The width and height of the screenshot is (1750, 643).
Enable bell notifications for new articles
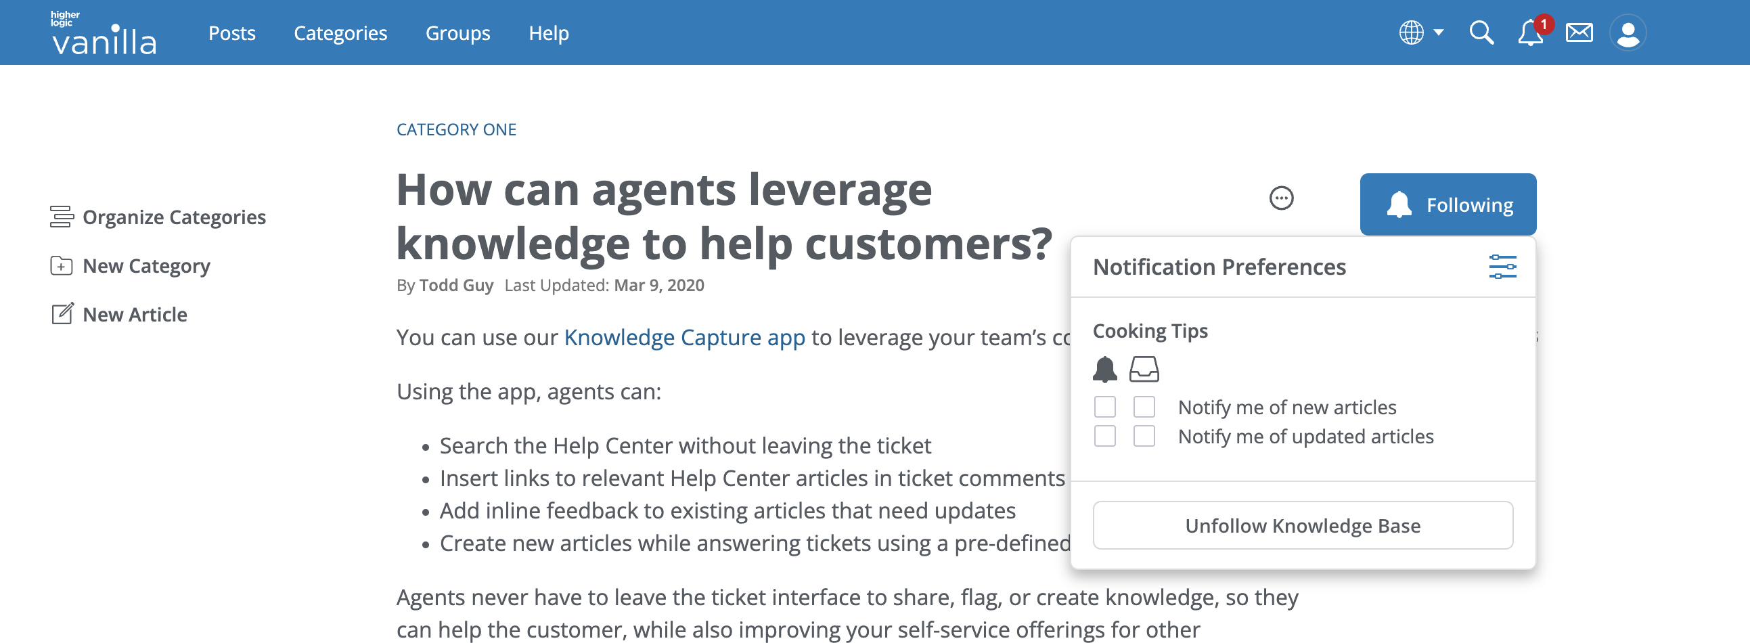(x=1105, y=407)
